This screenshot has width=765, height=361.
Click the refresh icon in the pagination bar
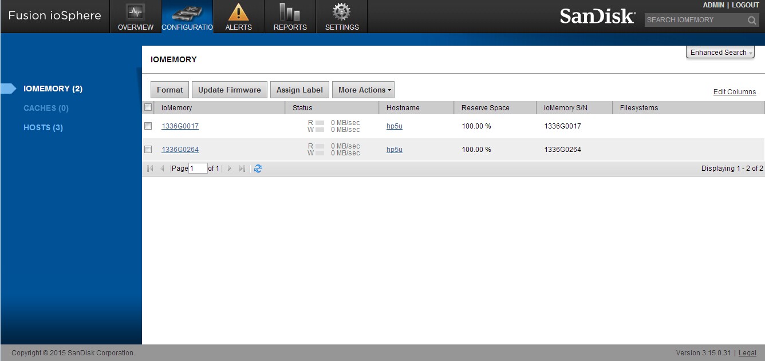pos(258,169)
